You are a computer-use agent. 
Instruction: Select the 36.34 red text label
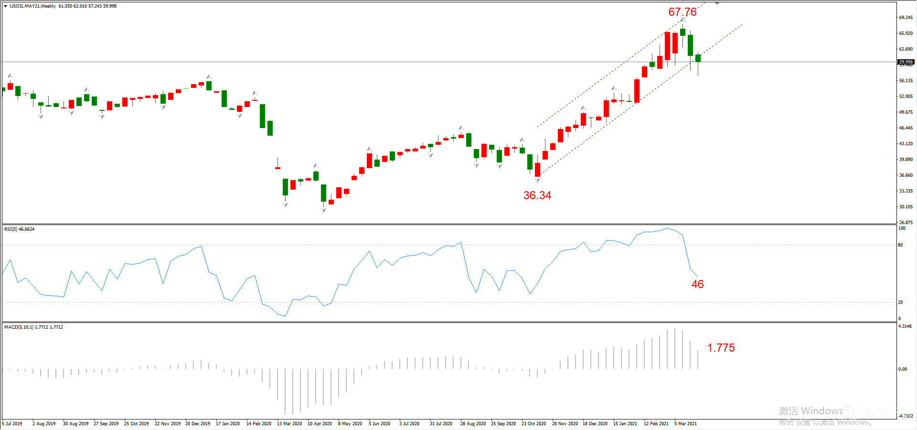537,195
